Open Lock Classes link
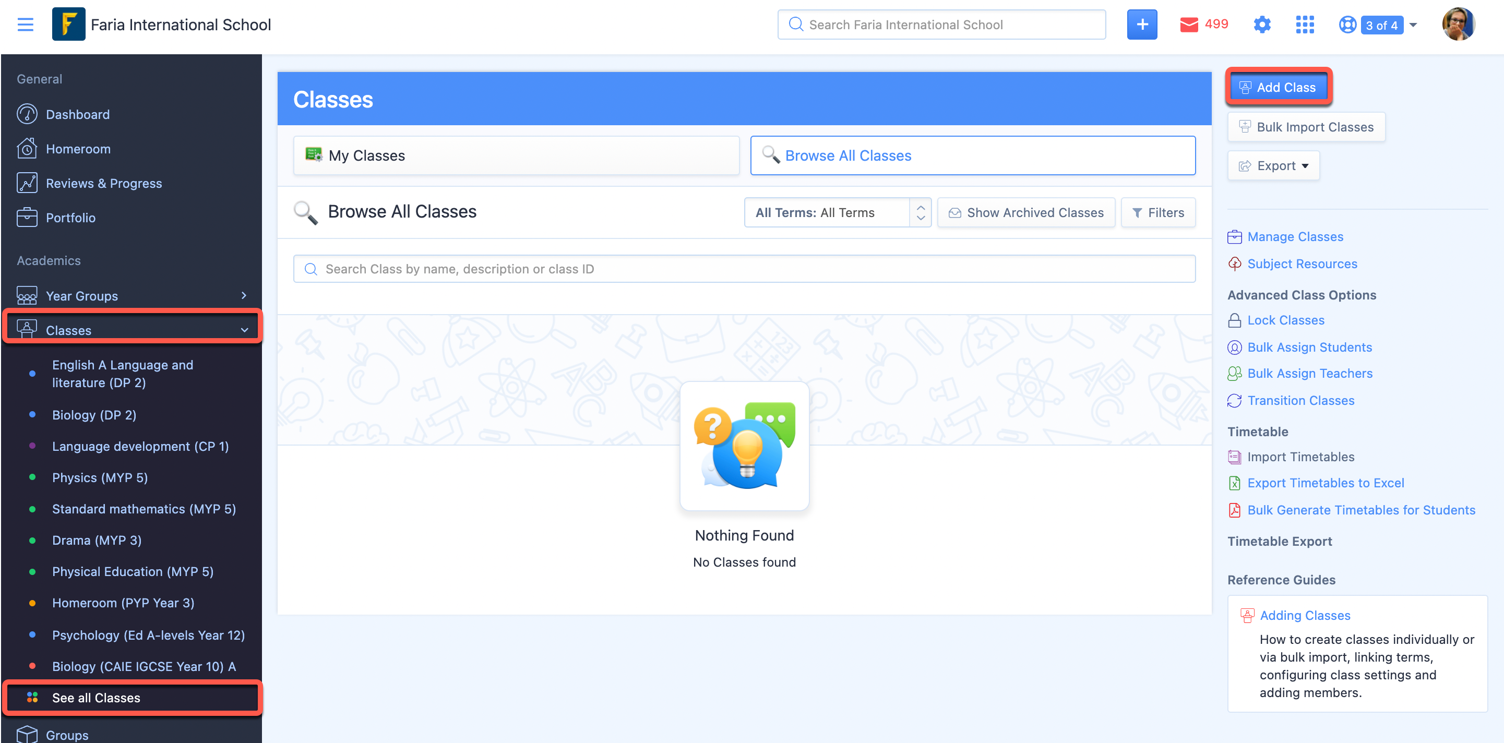 coord(1286,320)
